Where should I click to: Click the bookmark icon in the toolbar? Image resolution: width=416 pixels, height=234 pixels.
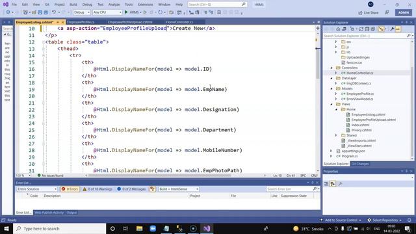point(219,12)
